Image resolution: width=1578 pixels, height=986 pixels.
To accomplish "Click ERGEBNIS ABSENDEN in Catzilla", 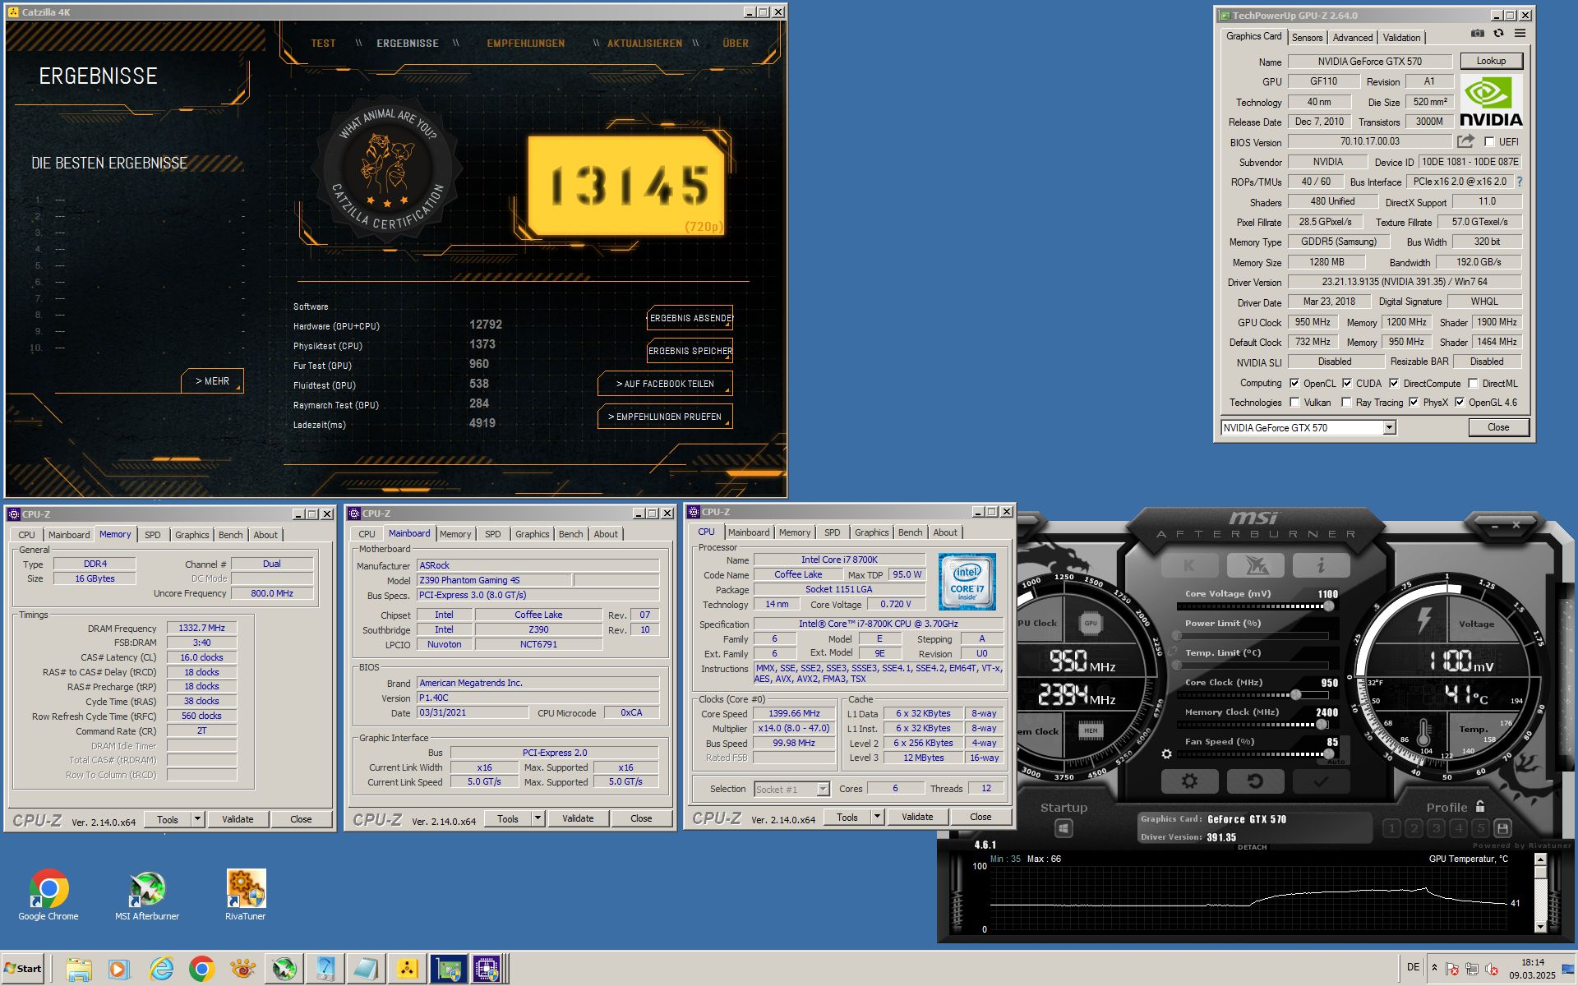I will coord(690,318).
